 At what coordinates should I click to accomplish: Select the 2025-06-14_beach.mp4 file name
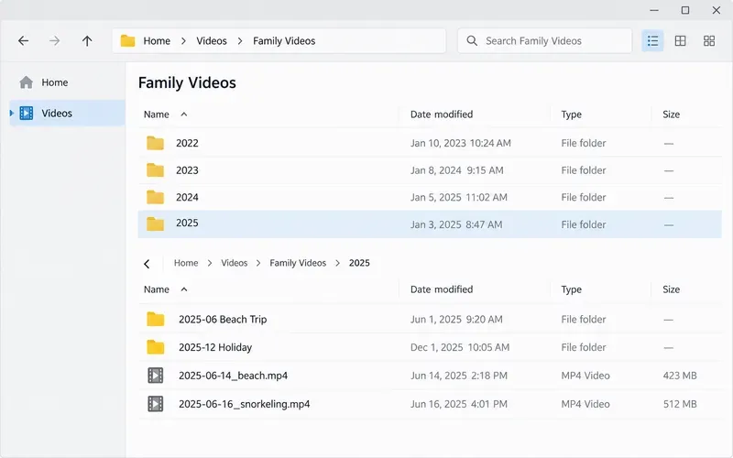click(x=233, y=376)
